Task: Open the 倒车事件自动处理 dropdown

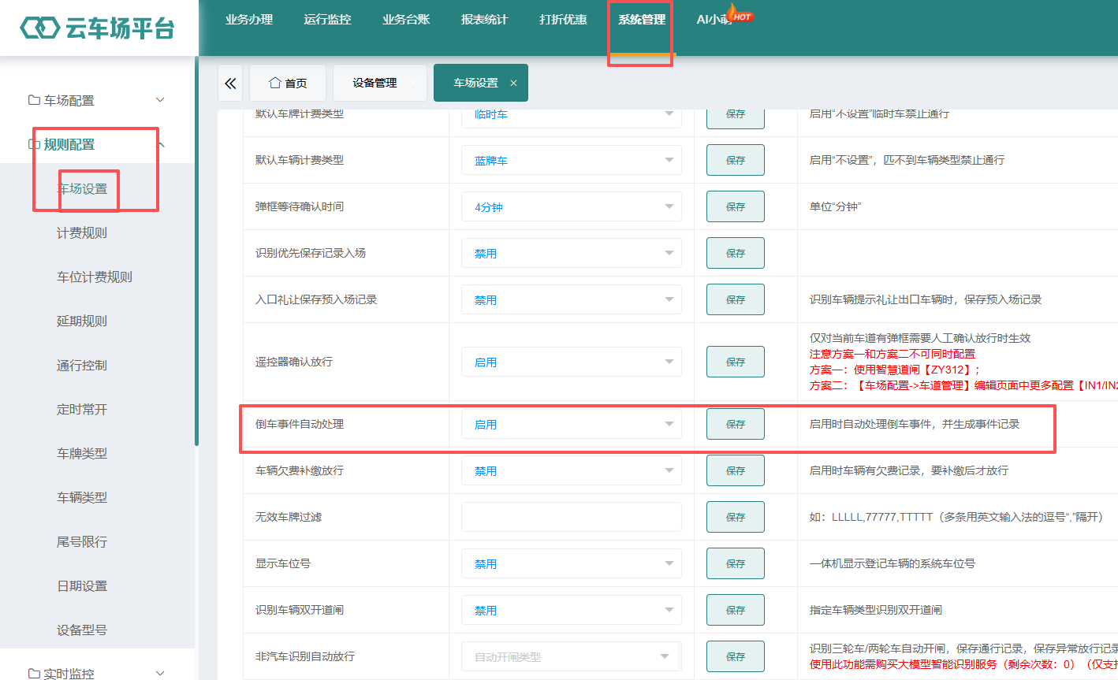Action: coord(572,424)
